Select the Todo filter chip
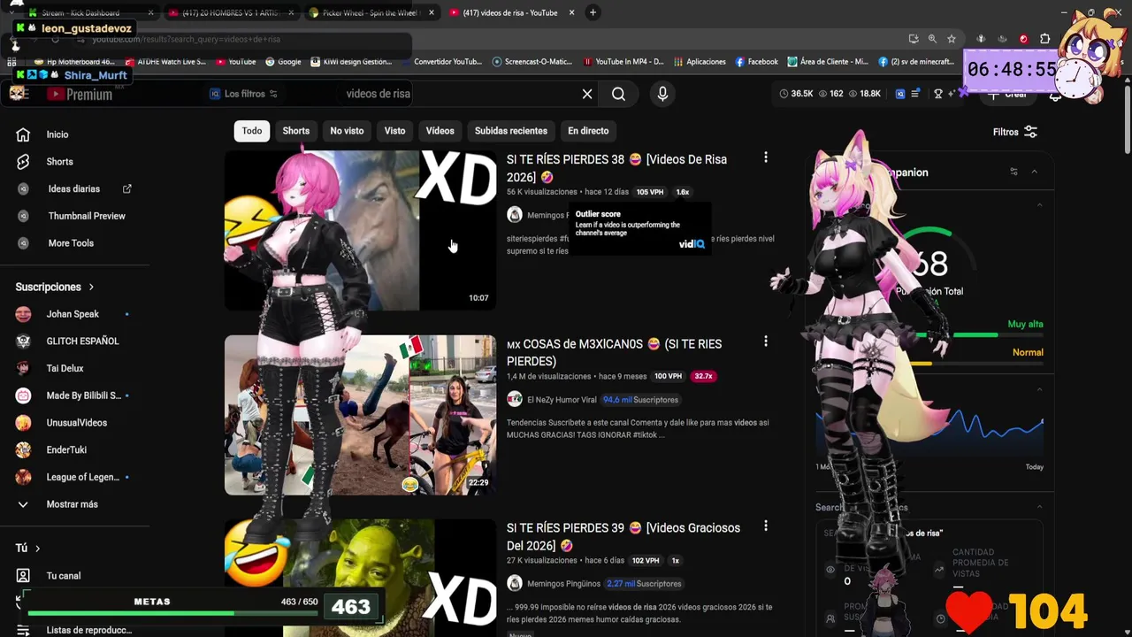1132x637 pixels. click(252, 131)
